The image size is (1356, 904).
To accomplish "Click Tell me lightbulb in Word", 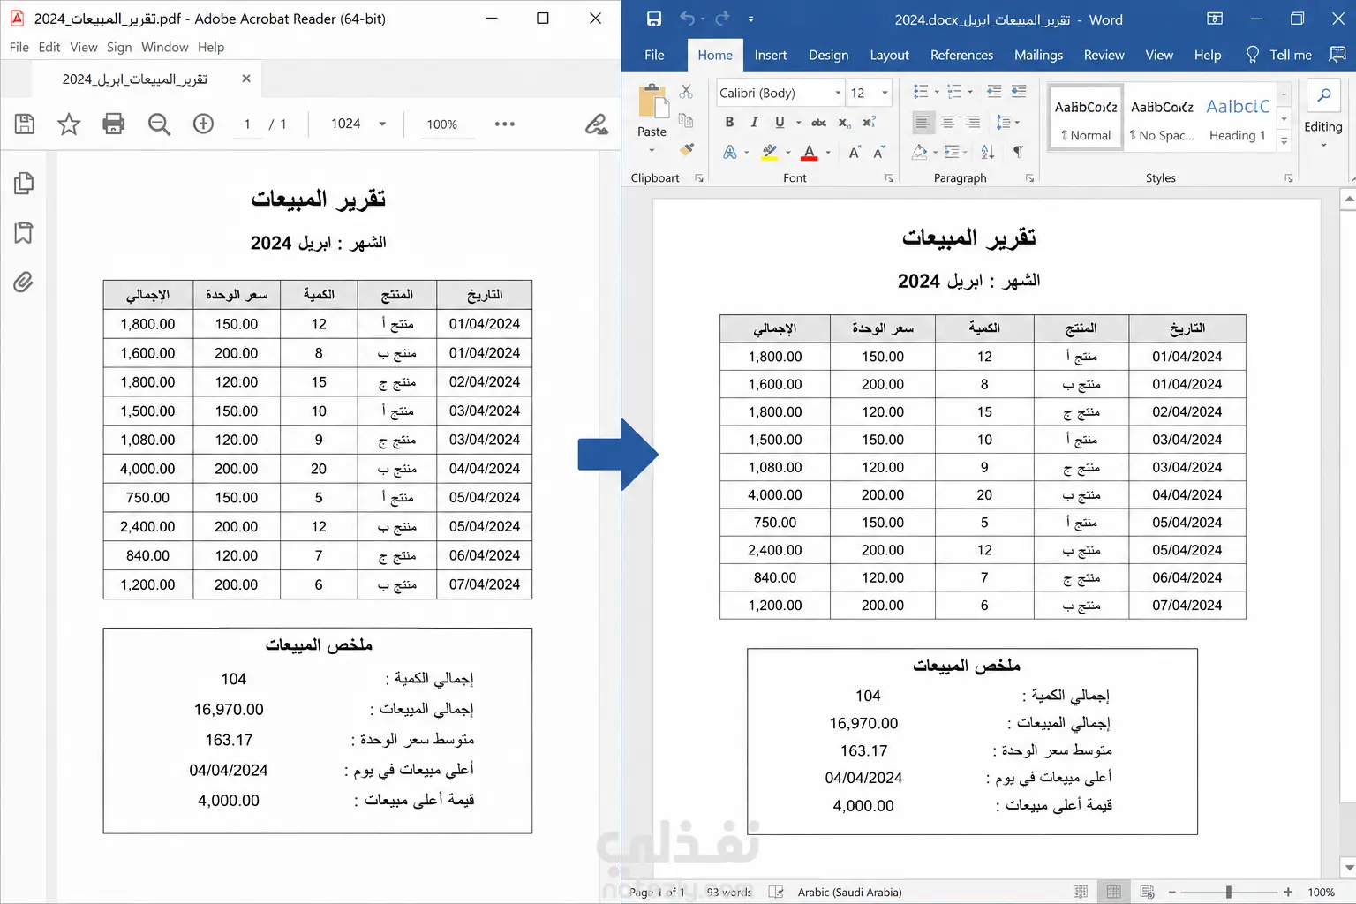I will 1253,55.
